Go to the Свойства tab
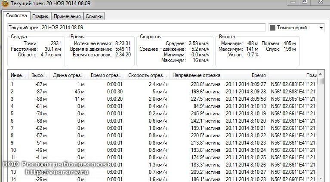Screen dimensions: 330x182 coord(17,16)
